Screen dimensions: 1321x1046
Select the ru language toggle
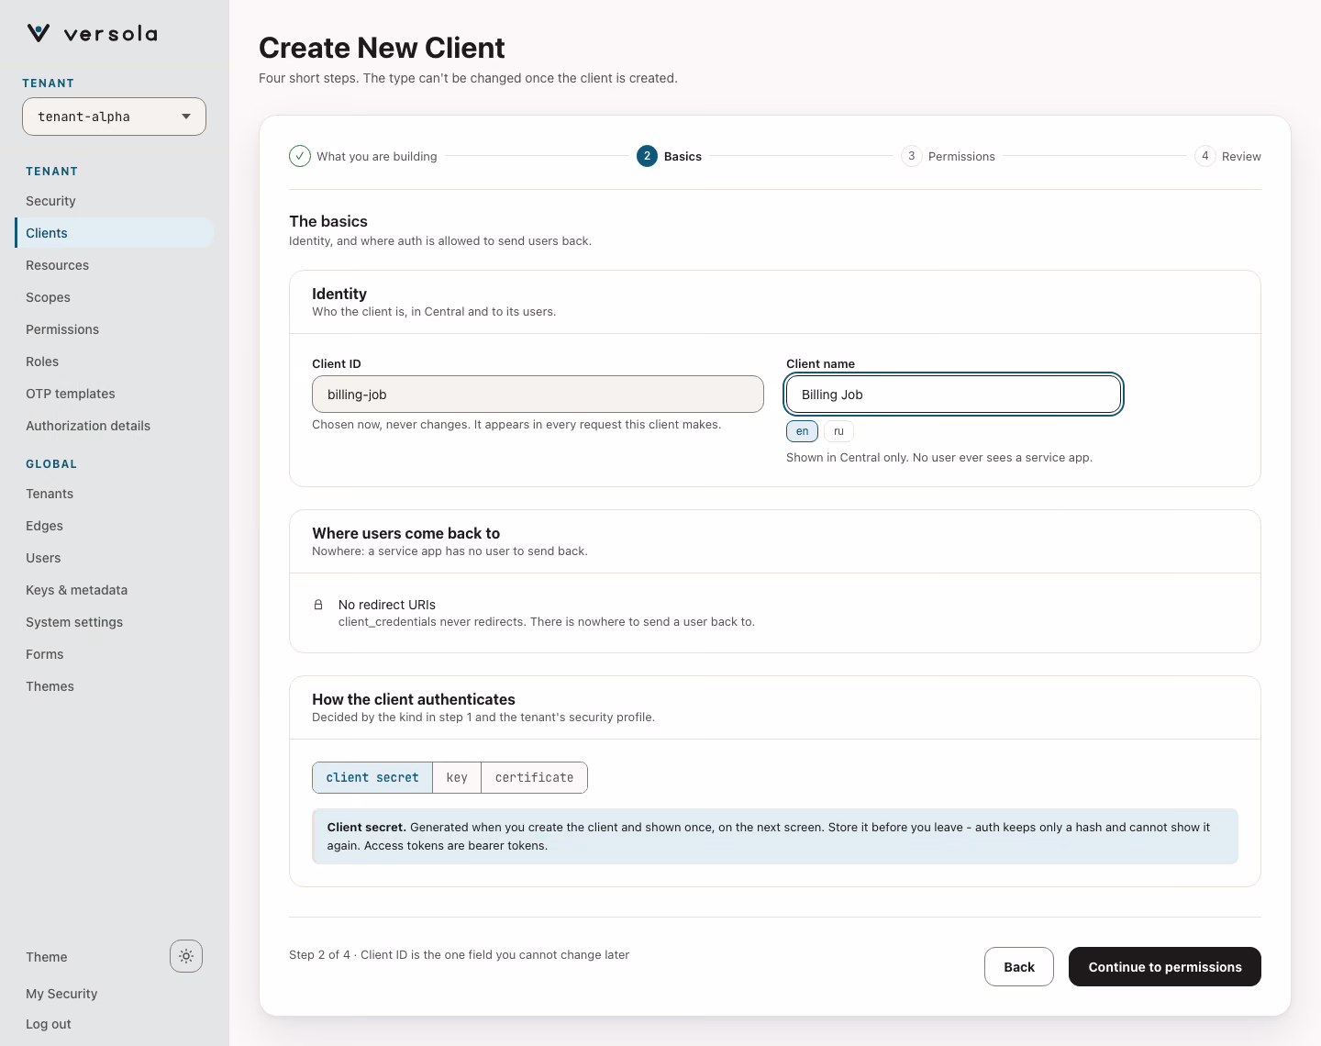(838, 431)
